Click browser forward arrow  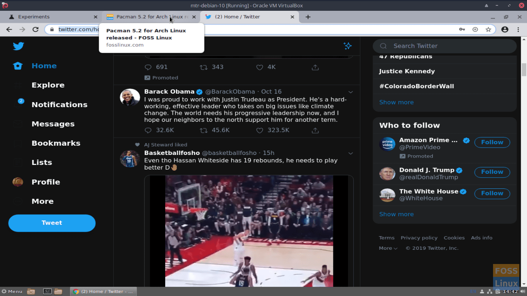coord(22,30)
